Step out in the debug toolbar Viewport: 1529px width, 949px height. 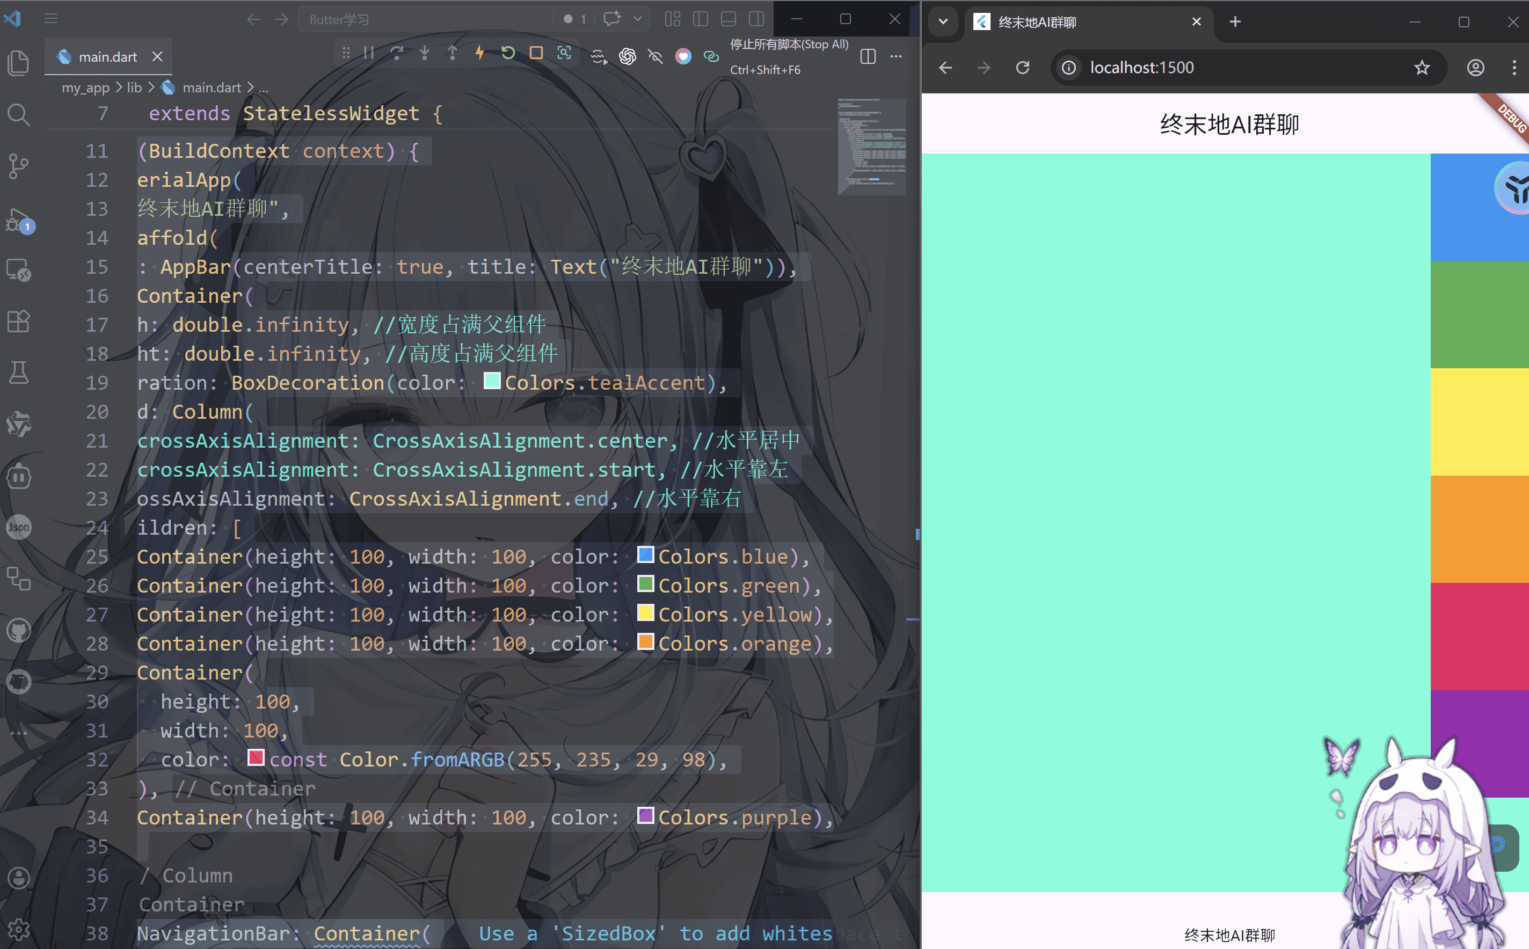pos(453,53)
